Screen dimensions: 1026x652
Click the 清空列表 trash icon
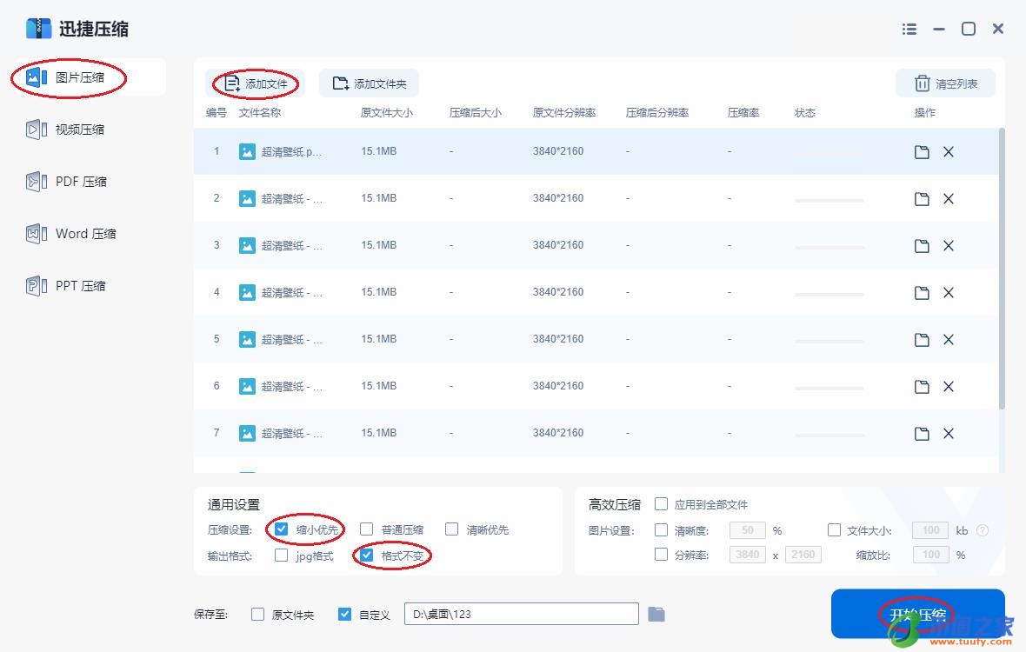point(922,82)
